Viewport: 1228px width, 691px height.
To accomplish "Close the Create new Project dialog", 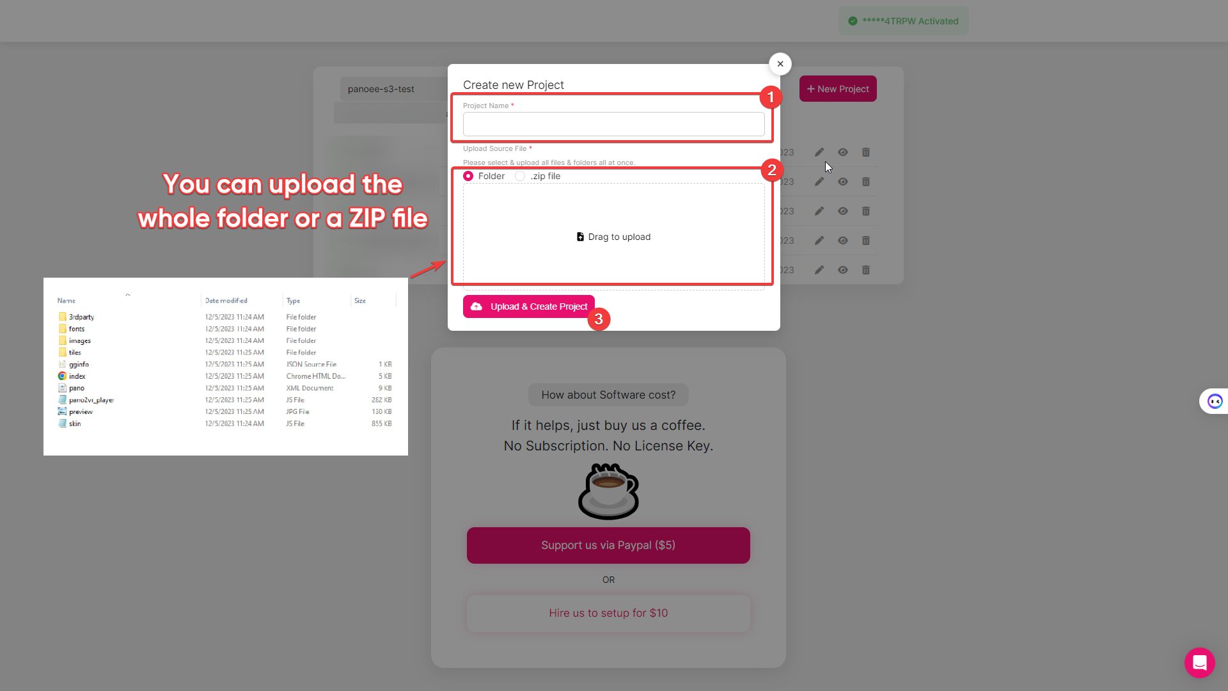I will click(x=779, y=63).
